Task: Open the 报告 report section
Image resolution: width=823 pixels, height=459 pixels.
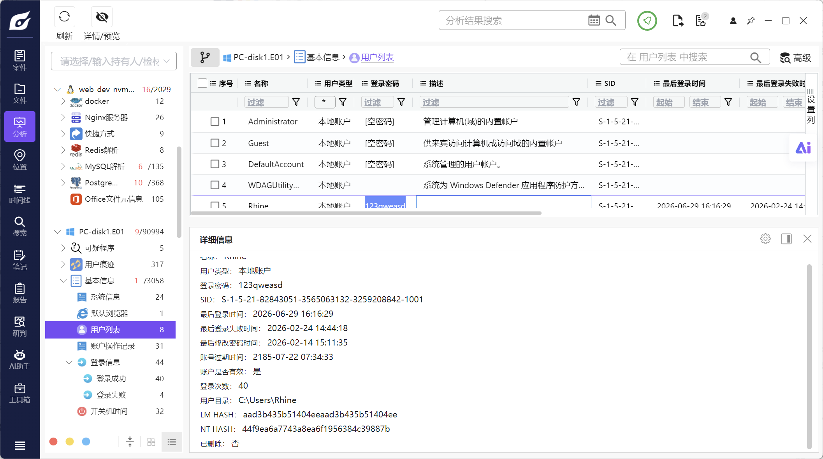Action: pyautogui.click(x=20, y=293)
